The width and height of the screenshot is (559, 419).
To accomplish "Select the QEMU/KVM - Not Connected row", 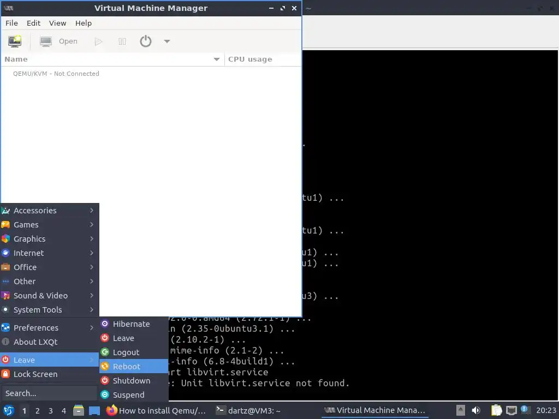I will click(x=151, y=74).
